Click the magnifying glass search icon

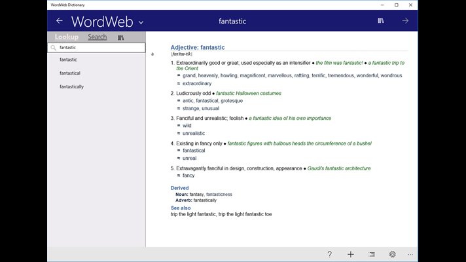click(x=54, y=48)
